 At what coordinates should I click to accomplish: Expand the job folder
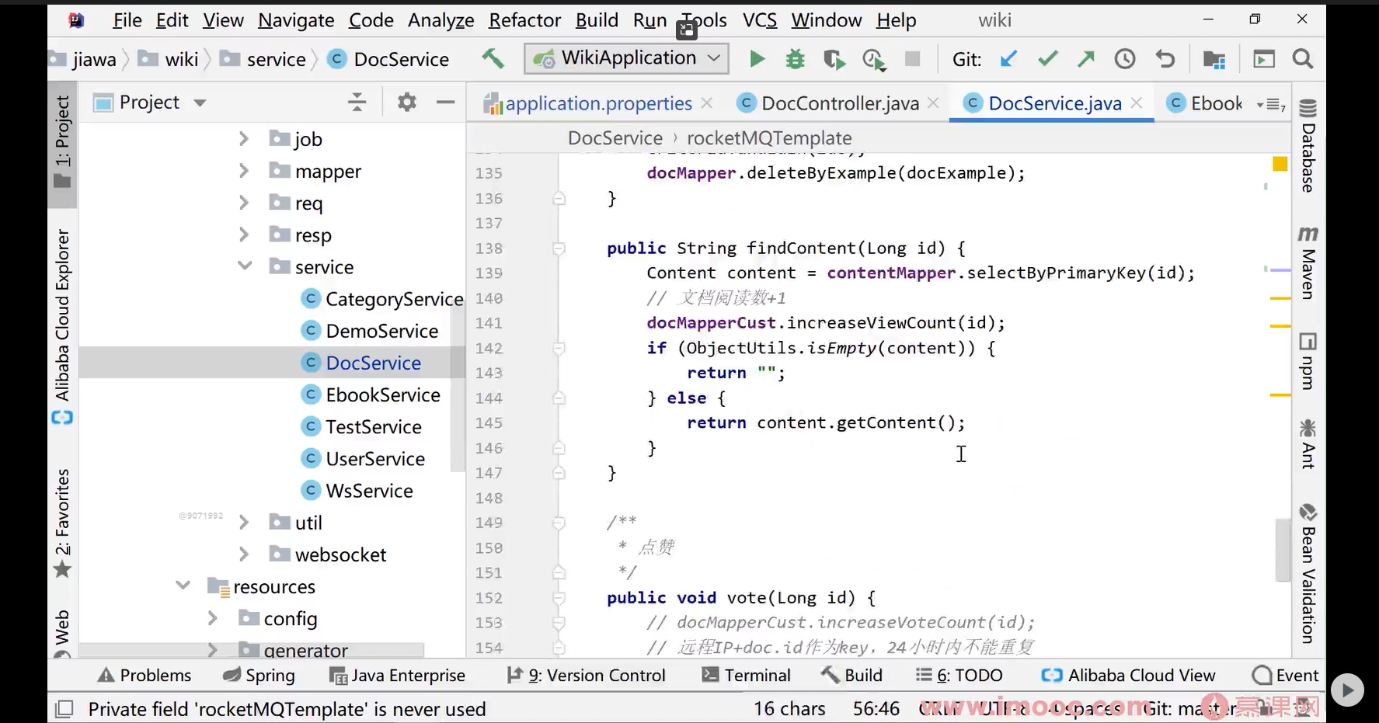(x=244, y=138)
